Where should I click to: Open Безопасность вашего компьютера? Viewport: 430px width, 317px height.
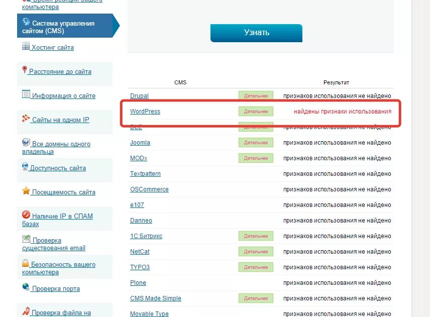59,268
